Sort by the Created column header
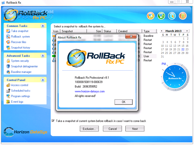 (129, 31)
